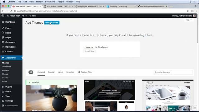Open Plugins via its plug icon
Viewport: 199px width, 112px height.
coord(3,87)
